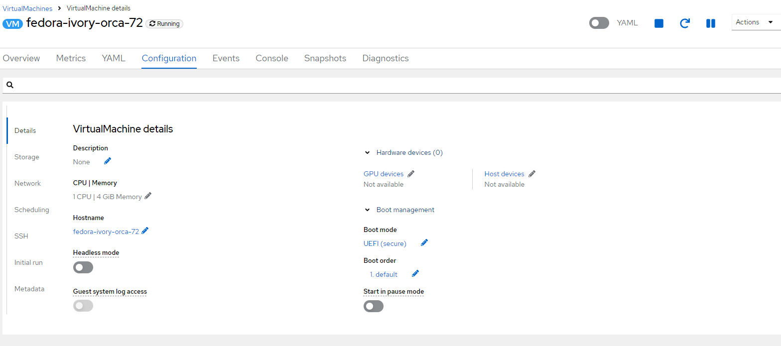Select Network in side navigation
The height and width of the screenshot is (346, 781).
[x=28, y=183]
